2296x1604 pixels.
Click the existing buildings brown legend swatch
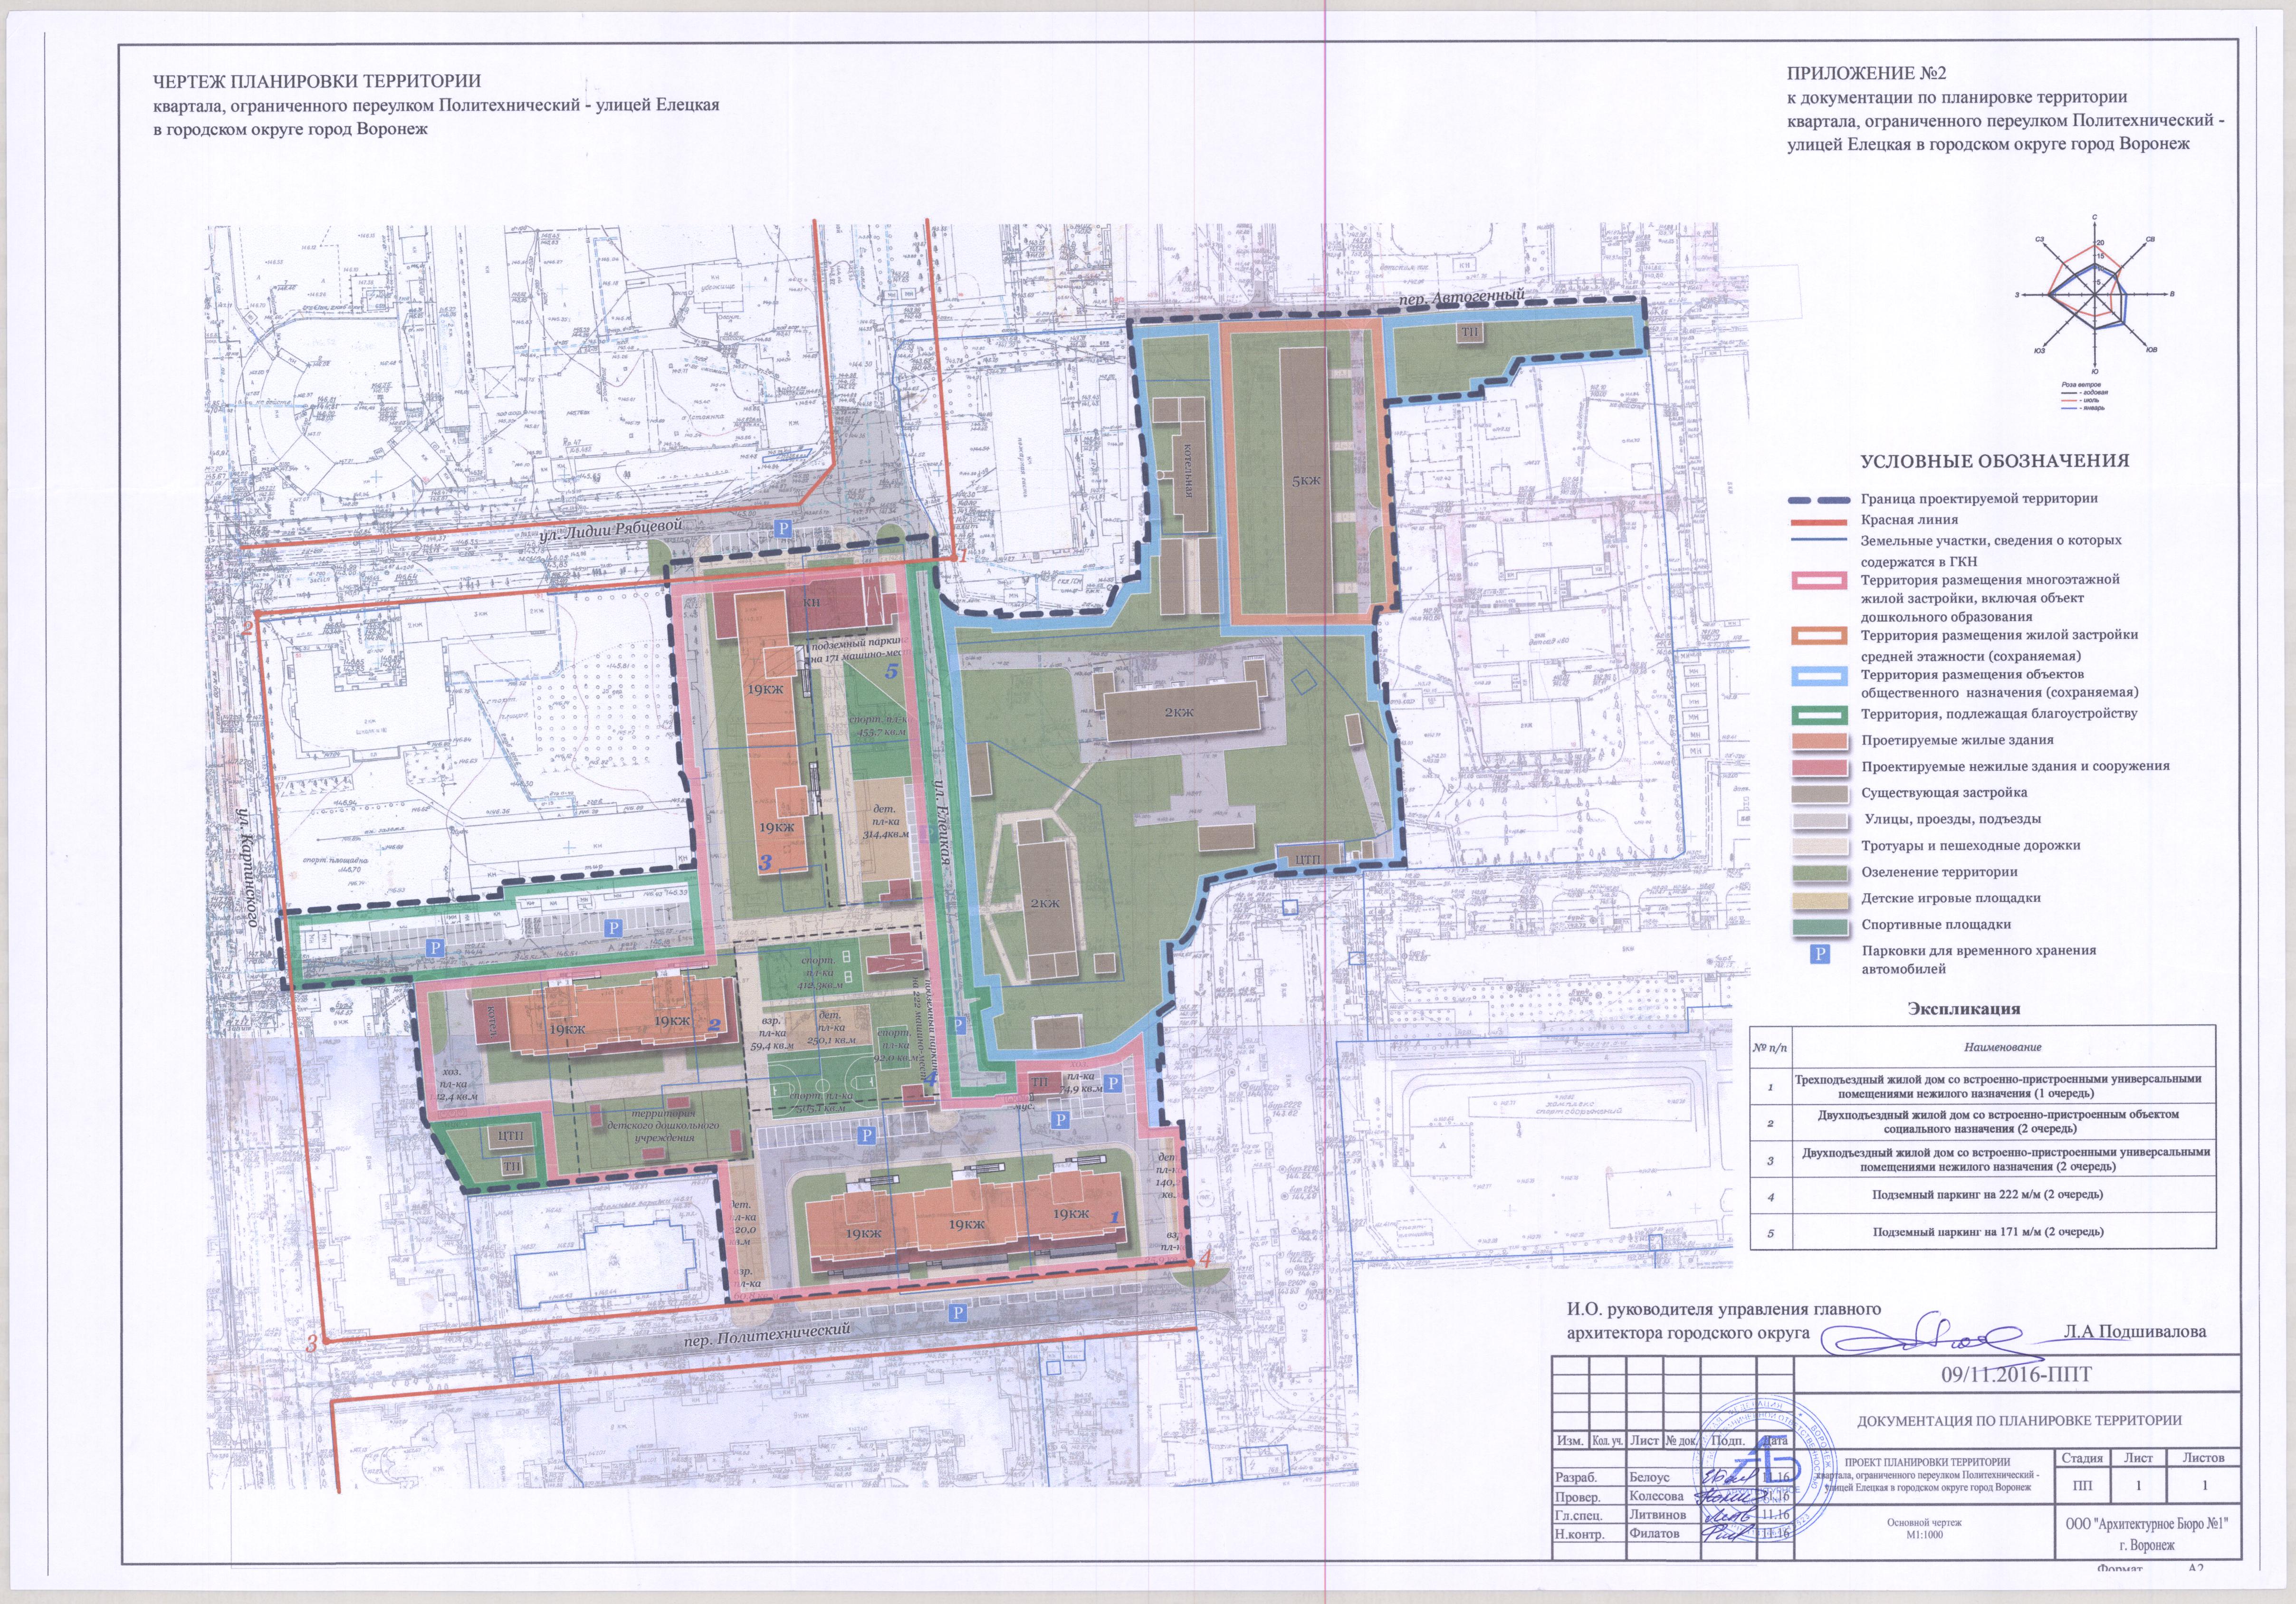(1820, 793)
